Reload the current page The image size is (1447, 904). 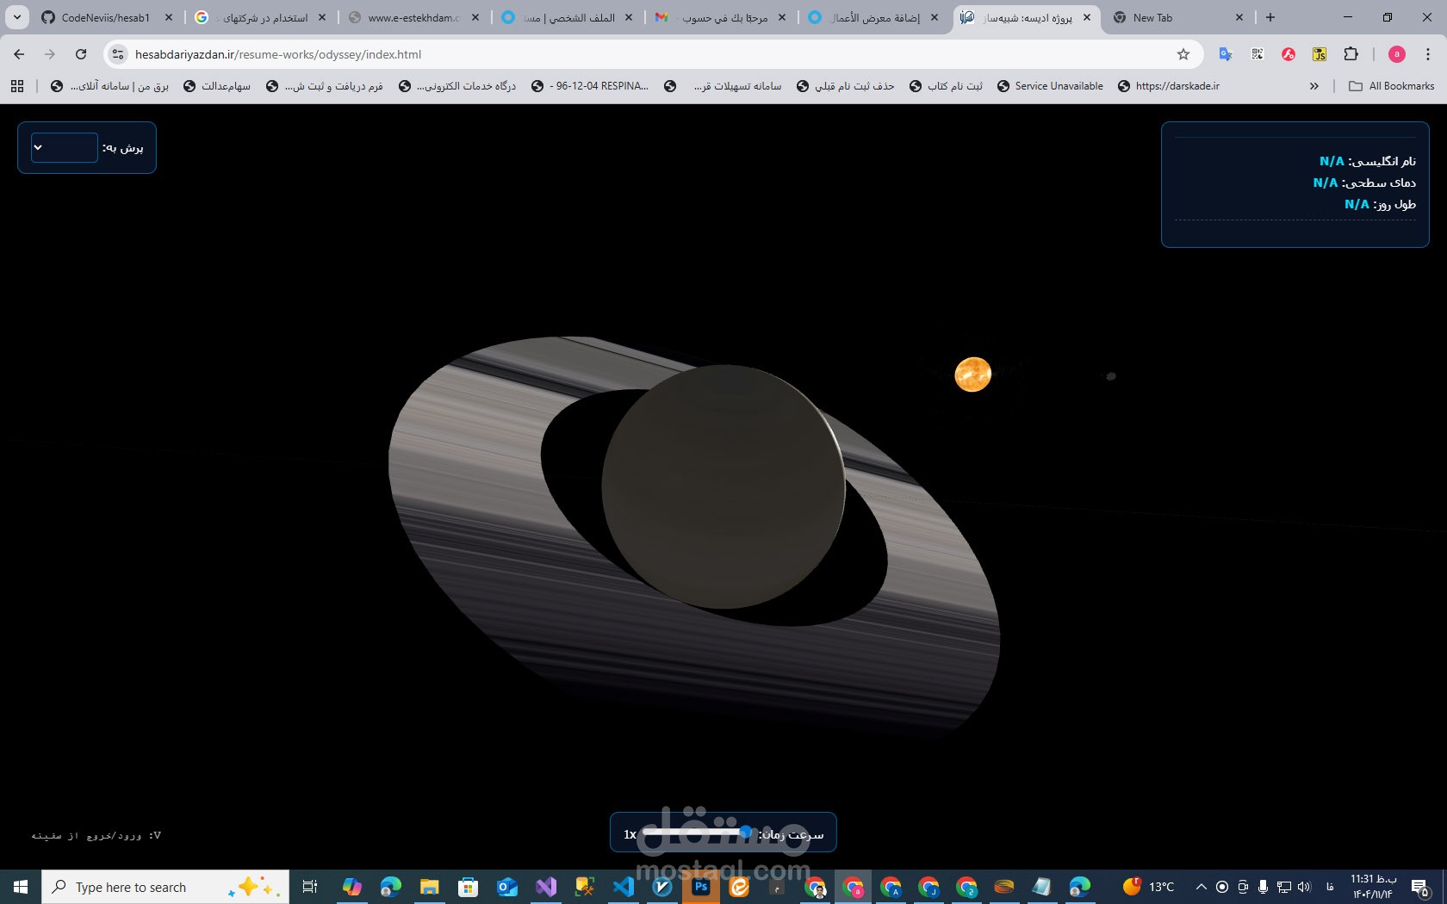click(x=81, y=54)
